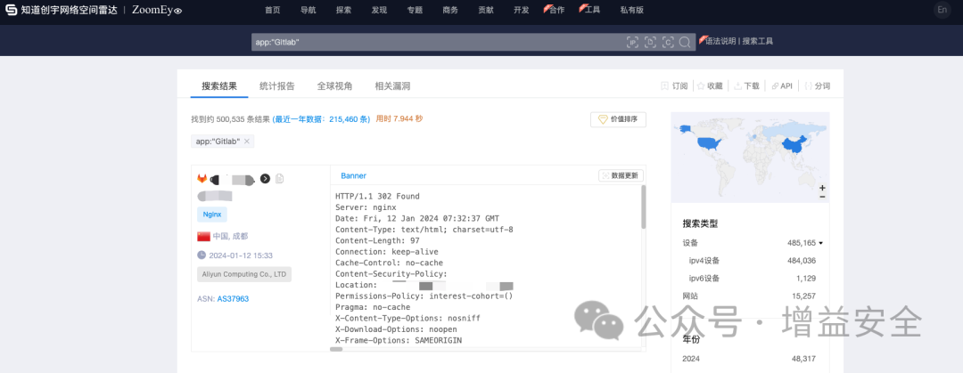
Task: Click 最近一年数据 215,460 条 link
Action: pos(321,119)
